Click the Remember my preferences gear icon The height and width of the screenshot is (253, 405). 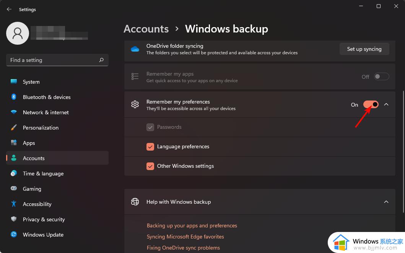pos(135,104)
